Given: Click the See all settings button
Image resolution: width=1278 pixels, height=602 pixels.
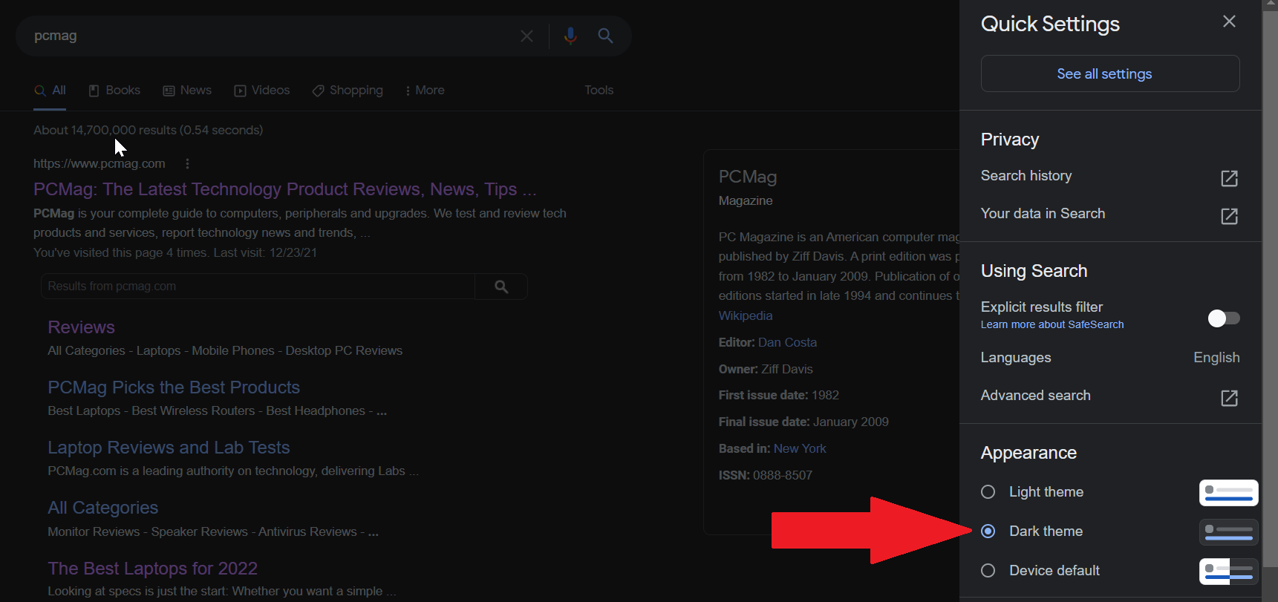Looking at the screenshot, I should tap(1109, 73).
